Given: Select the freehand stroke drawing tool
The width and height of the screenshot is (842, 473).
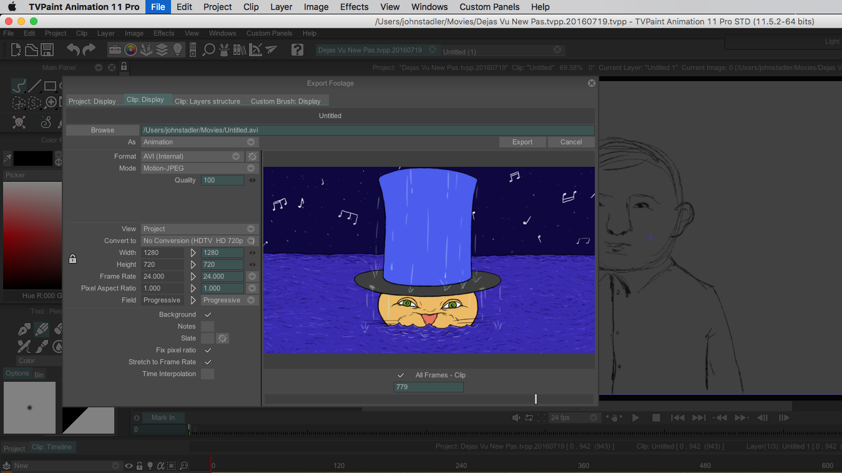Looking at the screenshot, I should [x=19, y=86].
